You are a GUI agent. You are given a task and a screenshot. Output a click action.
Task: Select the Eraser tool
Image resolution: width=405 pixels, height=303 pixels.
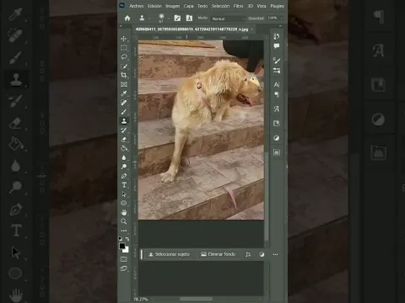pyautogui.click(x=124, y=140)
